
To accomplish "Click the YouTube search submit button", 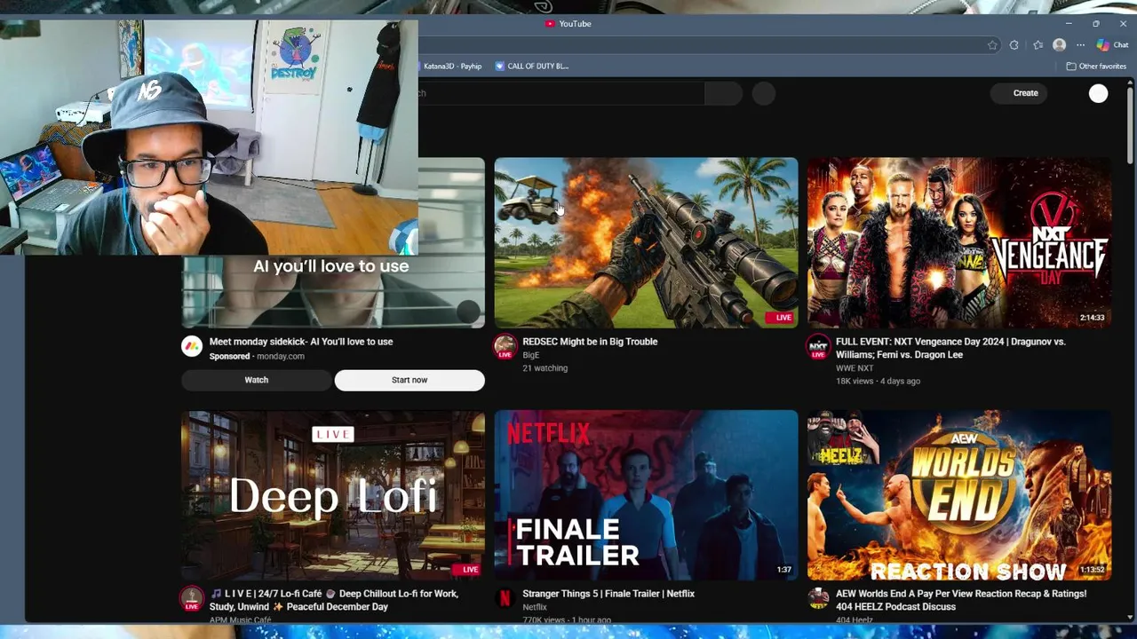I will 723,93.
